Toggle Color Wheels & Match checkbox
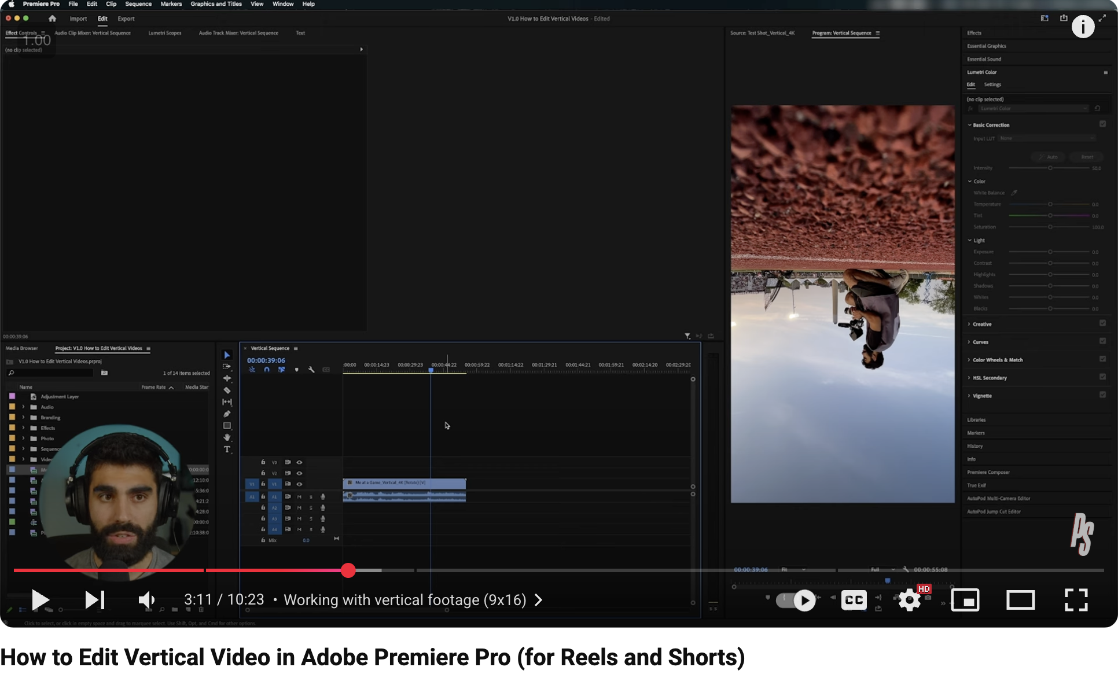 pos(1102,359)
